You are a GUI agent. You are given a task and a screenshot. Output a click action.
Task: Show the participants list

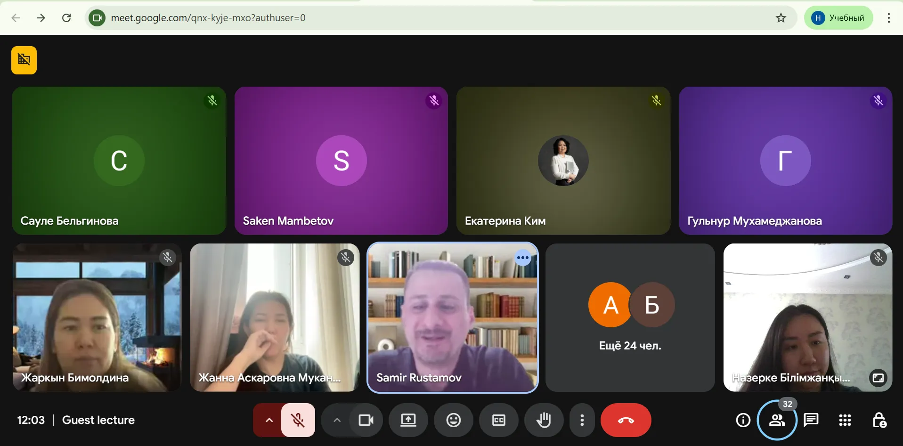pos(777,420)
